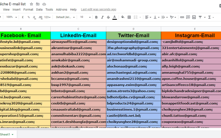Select cell chunli.tattoo@gmail.com
This screenshot has height=138, width=221.
point(191,116)
